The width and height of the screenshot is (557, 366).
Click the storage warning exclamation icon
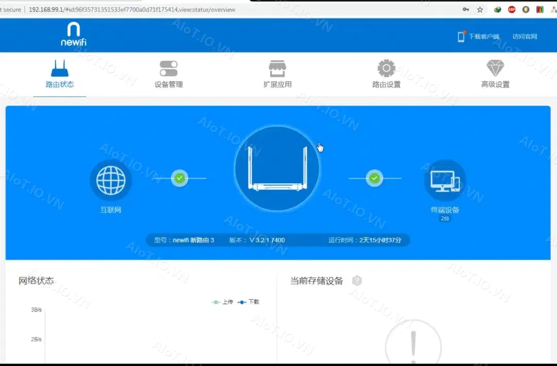pyautogui.click(x=413, y=343)
